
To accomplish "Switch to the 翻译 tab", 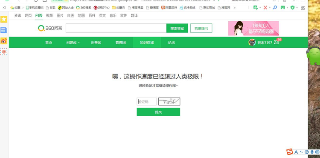I will click(134, 15).
